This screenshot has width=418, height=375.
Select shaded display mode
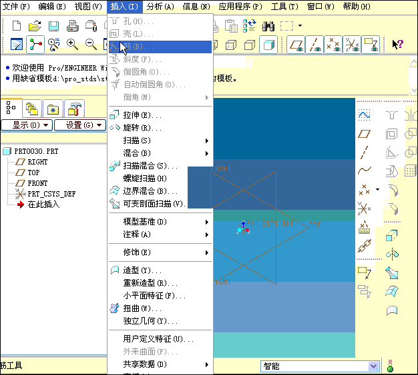pyautogui.click(x=268, y=45)
